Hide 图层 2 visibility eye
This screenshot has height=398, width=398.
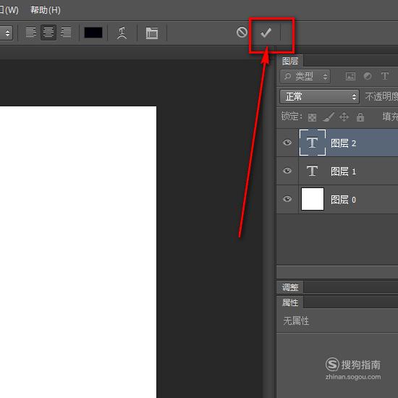[287, 143]
